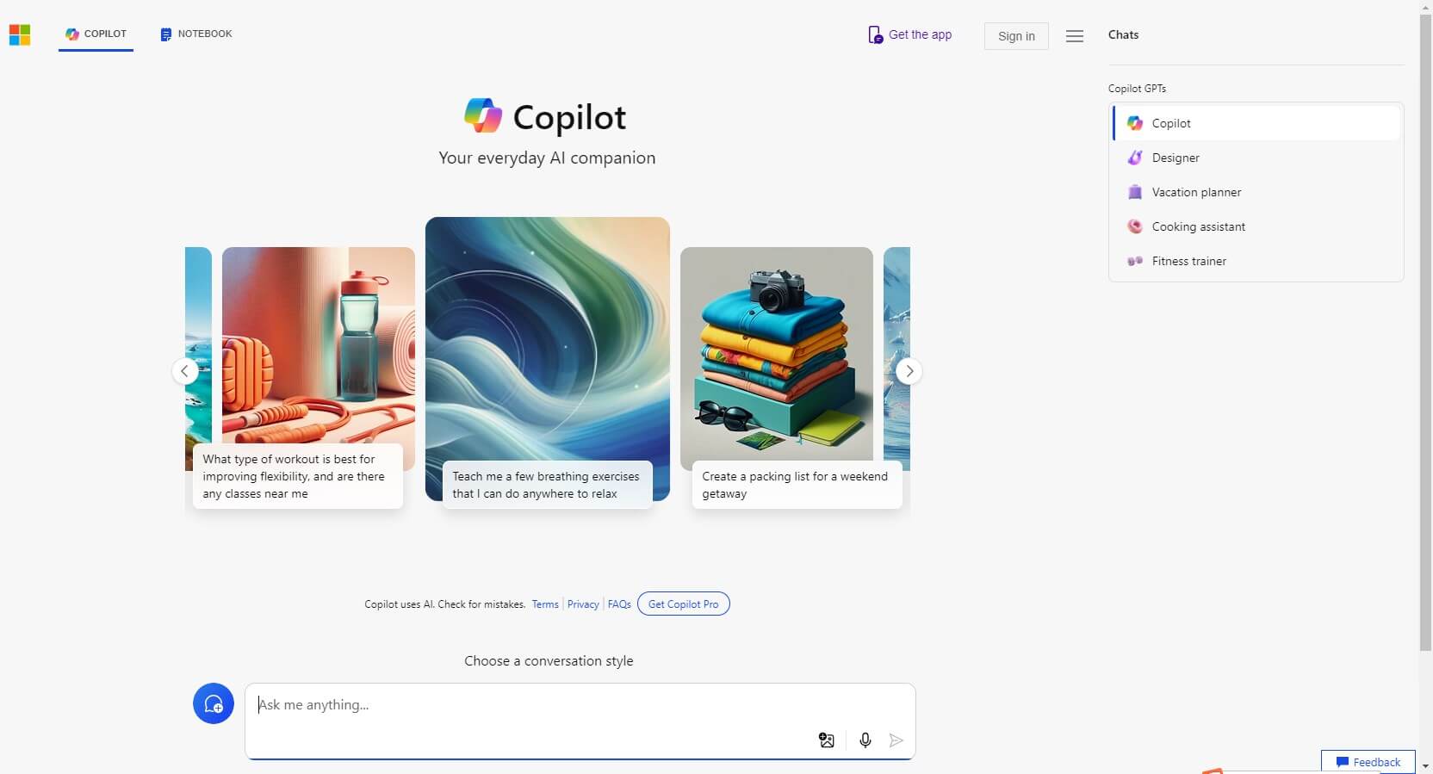Click the add image icon in the chat box

point(827,740)
